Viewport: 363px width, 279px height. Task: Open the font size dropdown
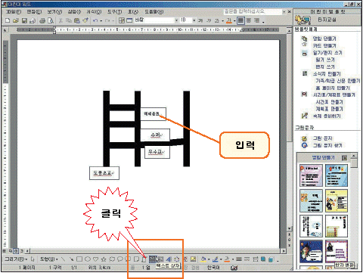(194, 20)
